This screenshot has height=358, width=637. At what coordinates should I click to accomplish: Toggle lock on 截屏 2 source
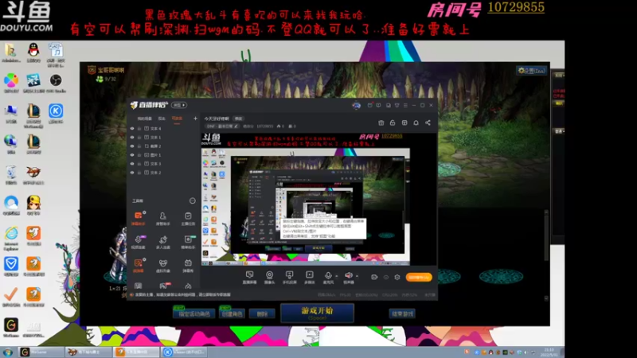pyautogui.click(x=139, y=146)
